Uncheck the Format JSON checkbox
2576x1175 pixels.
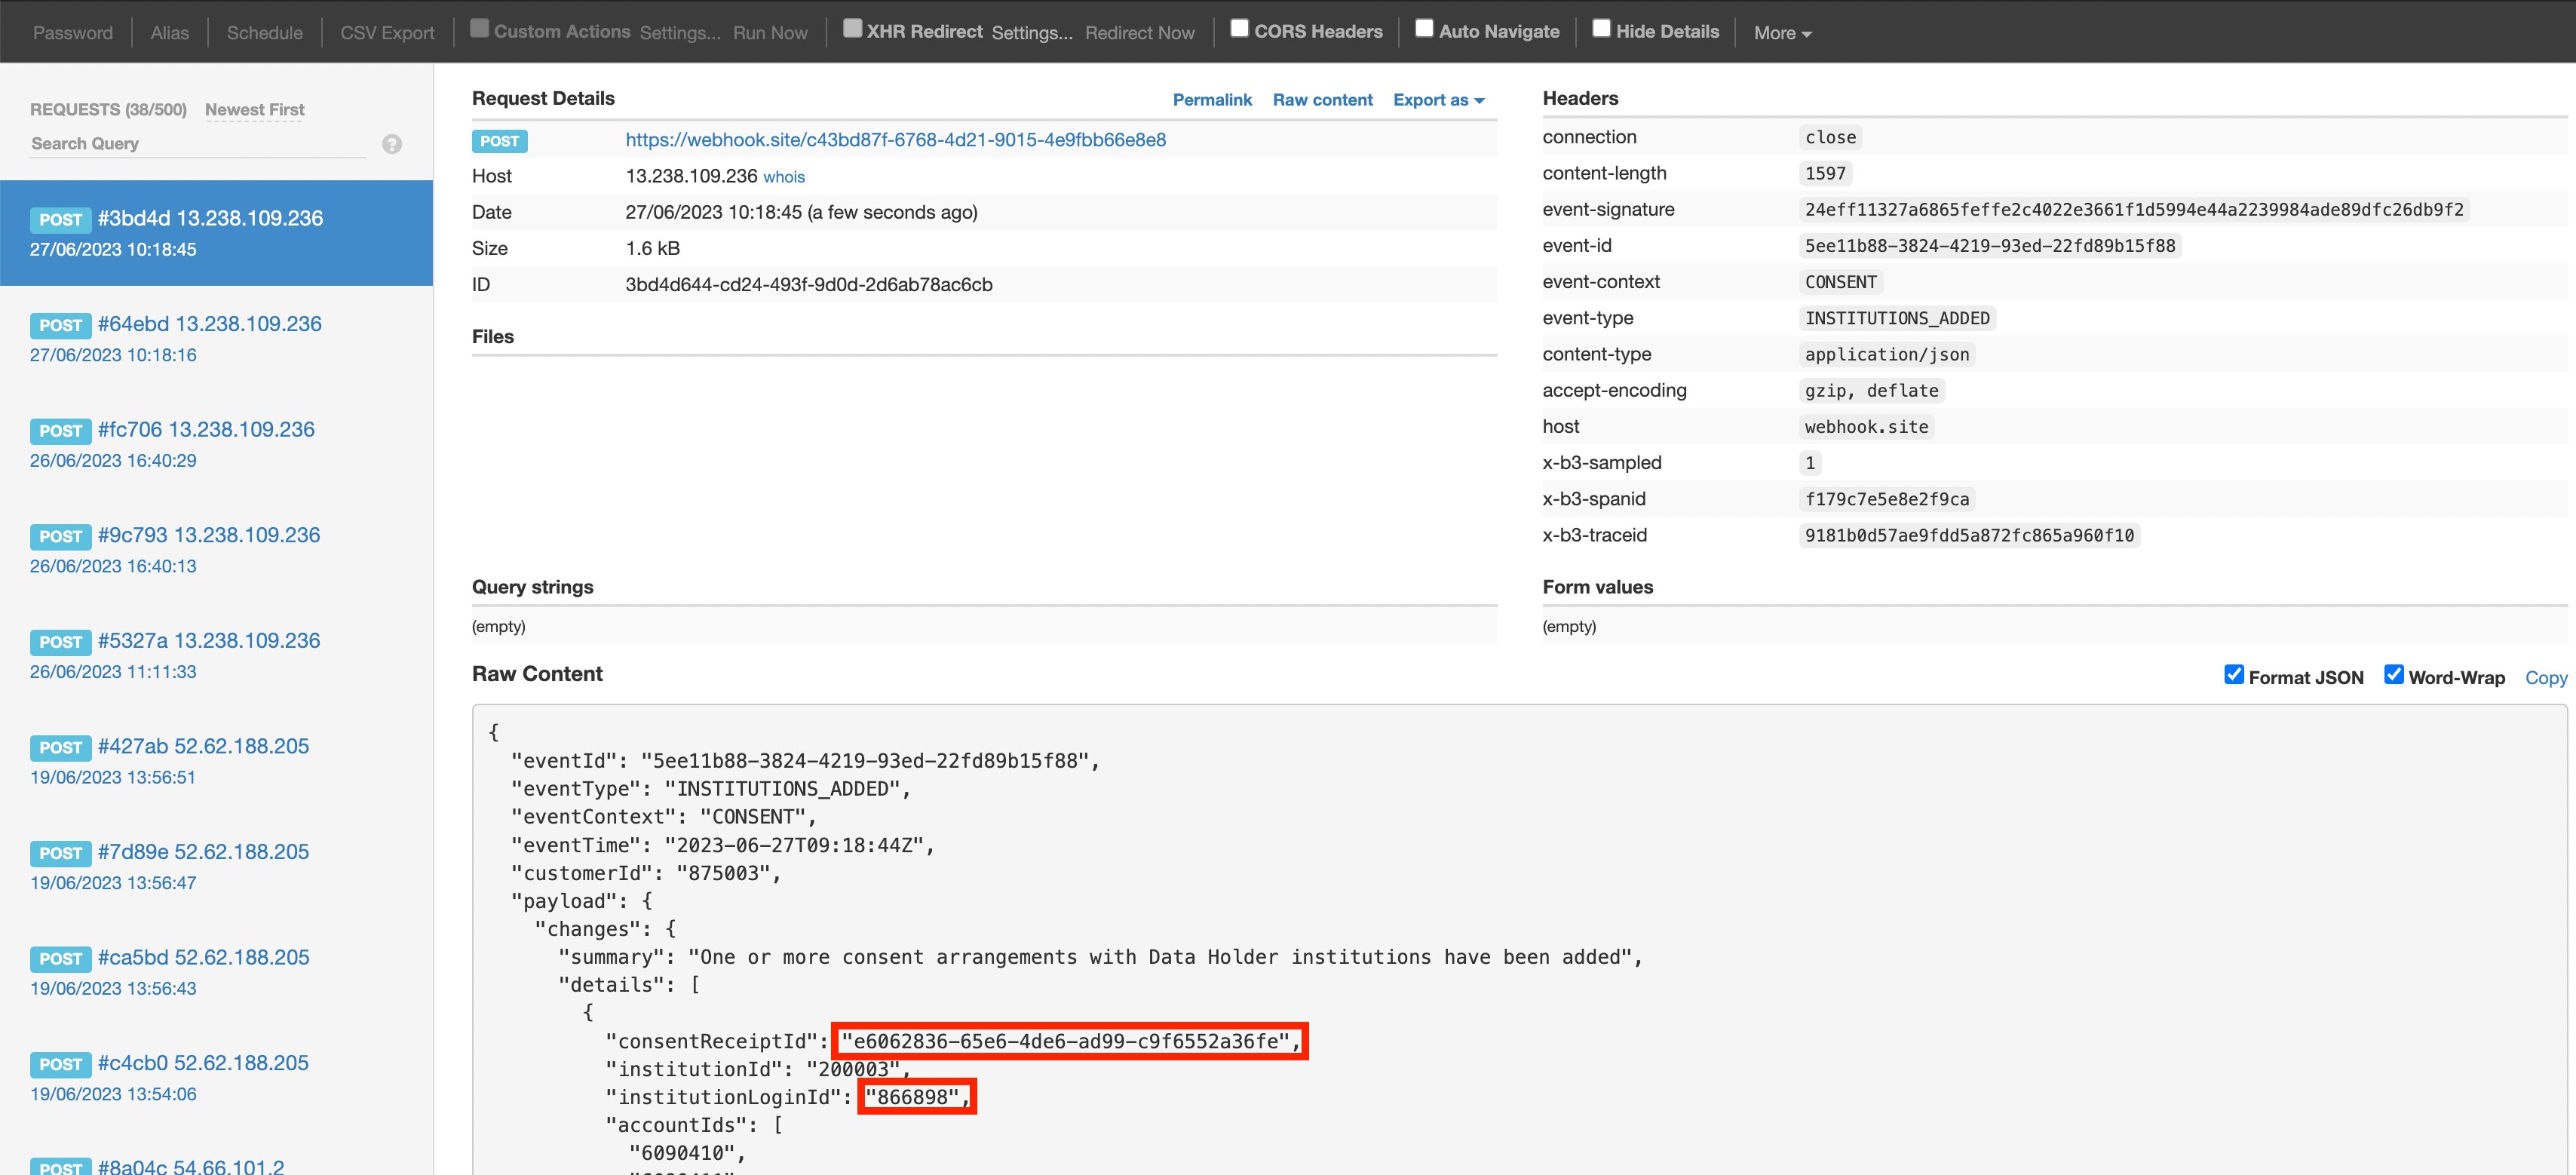coord(2233,674)
